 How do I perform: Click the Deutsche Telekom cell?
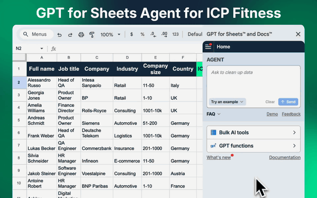coord(97,133)
